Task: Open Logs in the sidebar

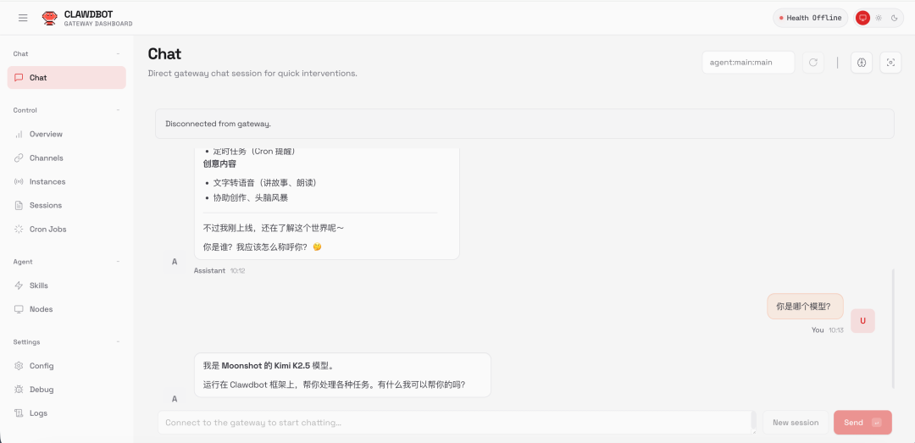Action: pos(67,413)
